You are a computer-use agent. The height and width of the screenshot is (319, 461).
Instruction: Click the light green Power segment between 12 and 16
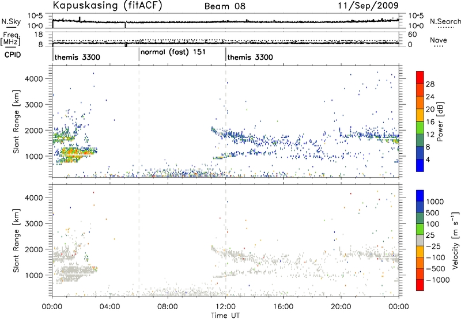[420, 127]
